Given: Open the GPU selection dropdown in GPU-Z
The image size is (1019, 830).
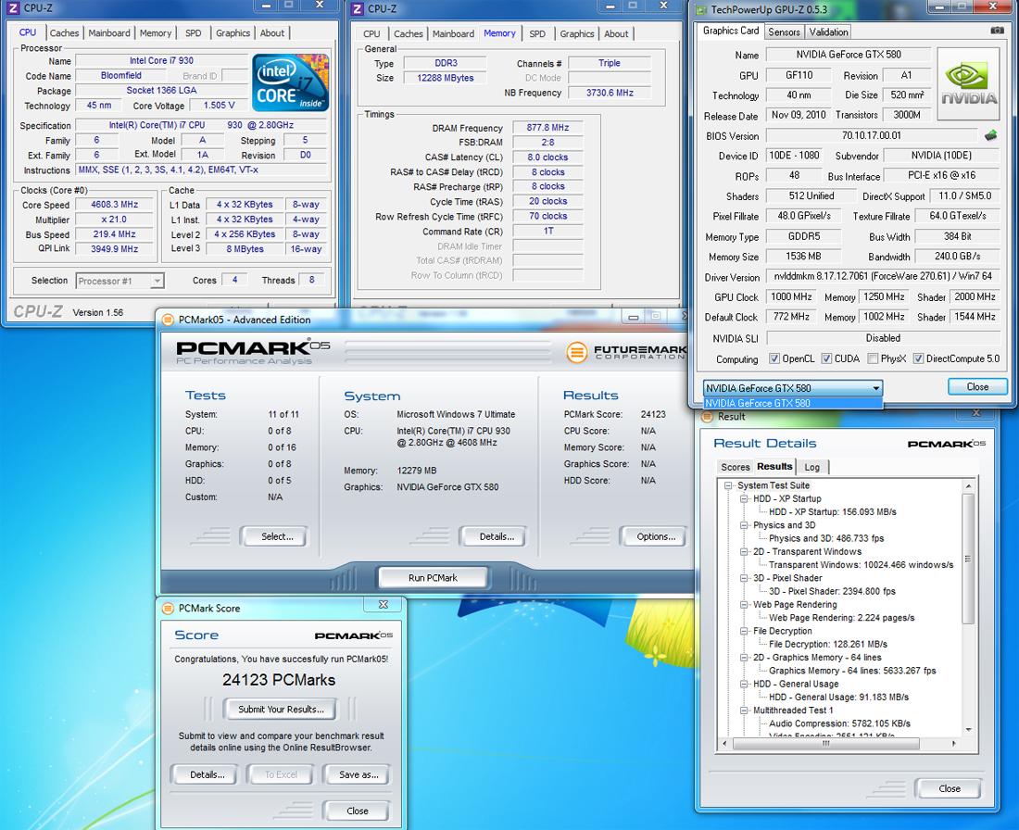Looking at the screenshot, I should pos(793,388).
